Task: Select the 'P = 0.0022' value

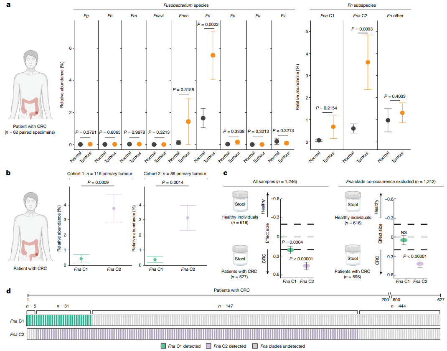Action: (208, 25)
